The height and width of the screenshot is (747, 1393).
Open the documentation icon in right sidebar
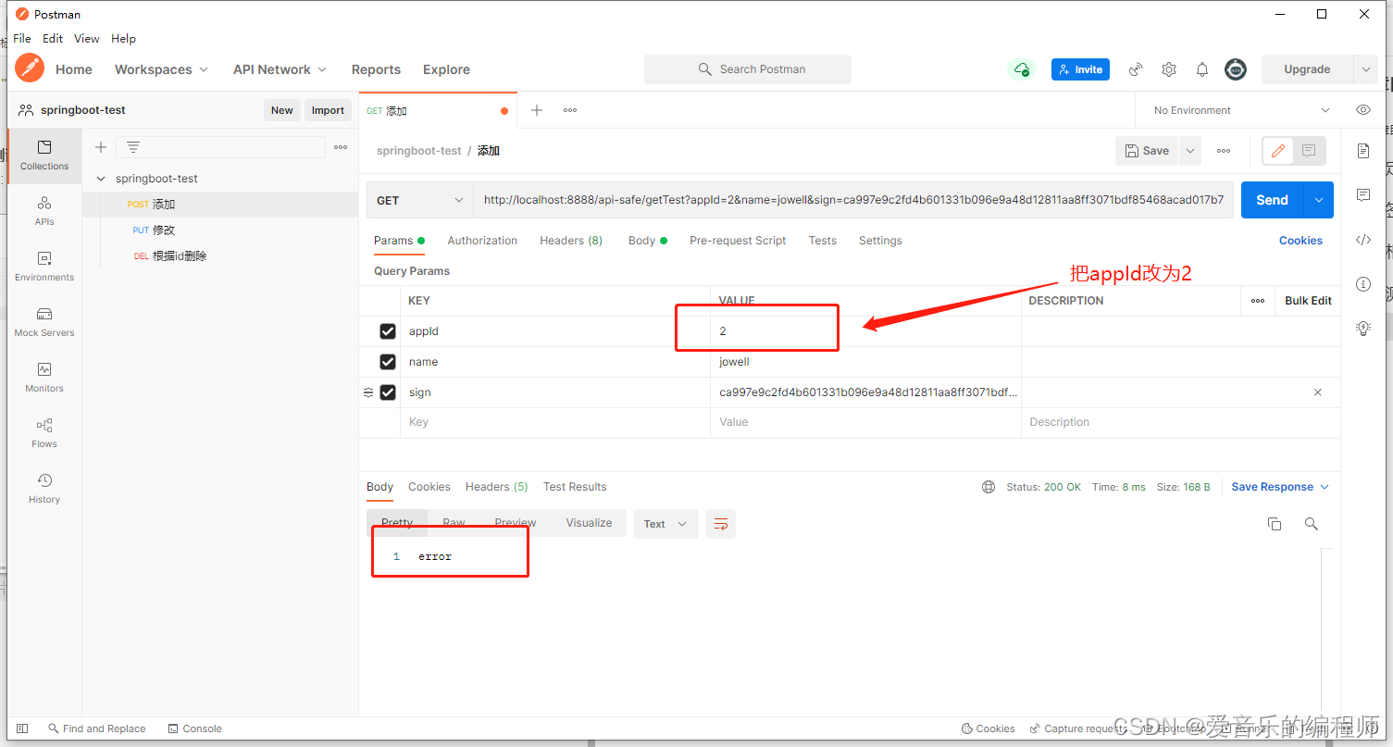pos(1363,151)
